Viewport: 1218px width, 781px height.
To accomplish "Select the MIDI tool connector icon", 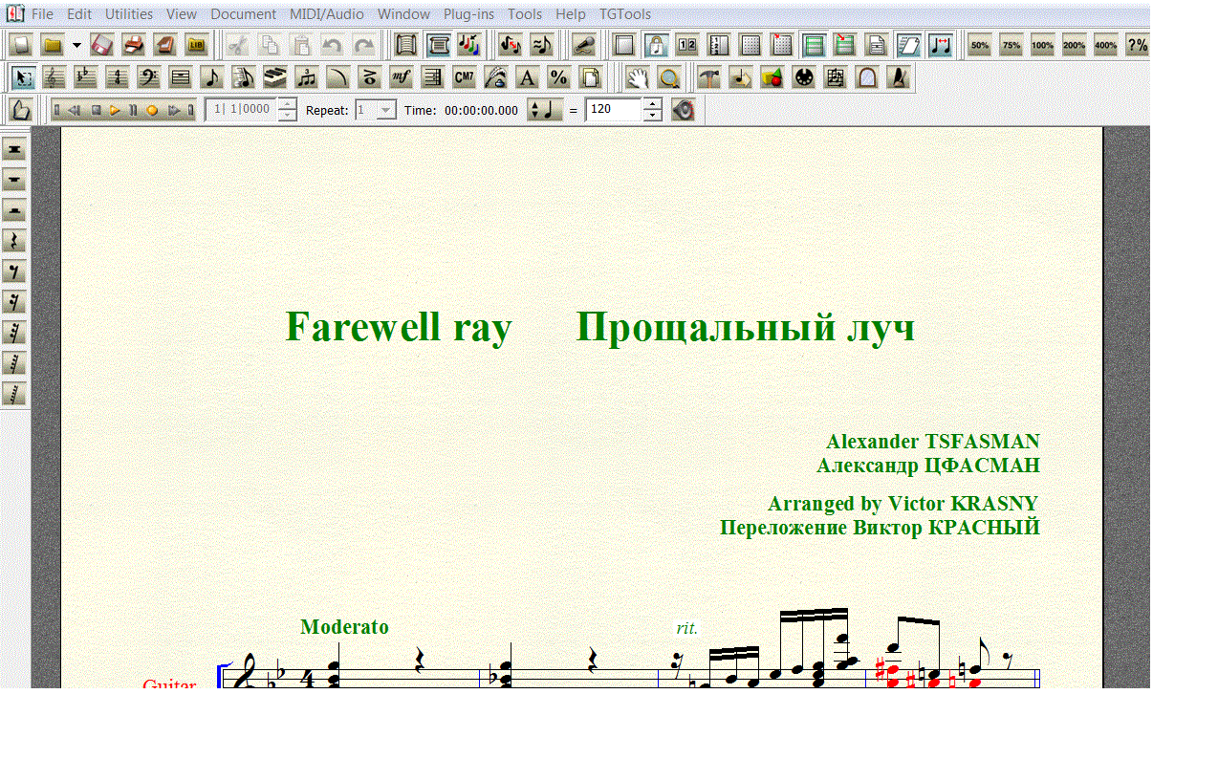I will [804, 77].
